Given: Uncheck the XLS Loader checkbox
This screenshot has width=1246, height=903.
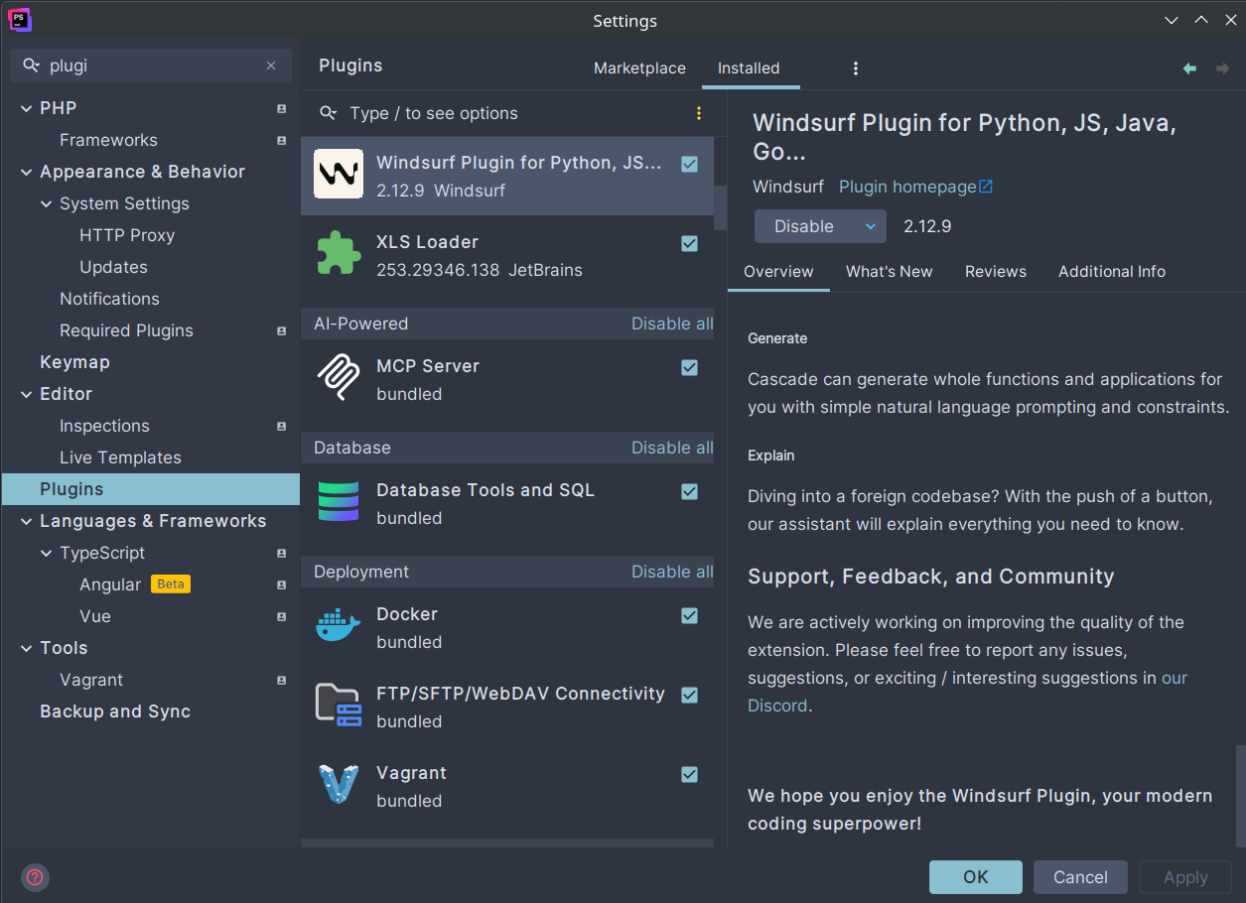Looking at the screenshot, I should (x=690, y=243).
